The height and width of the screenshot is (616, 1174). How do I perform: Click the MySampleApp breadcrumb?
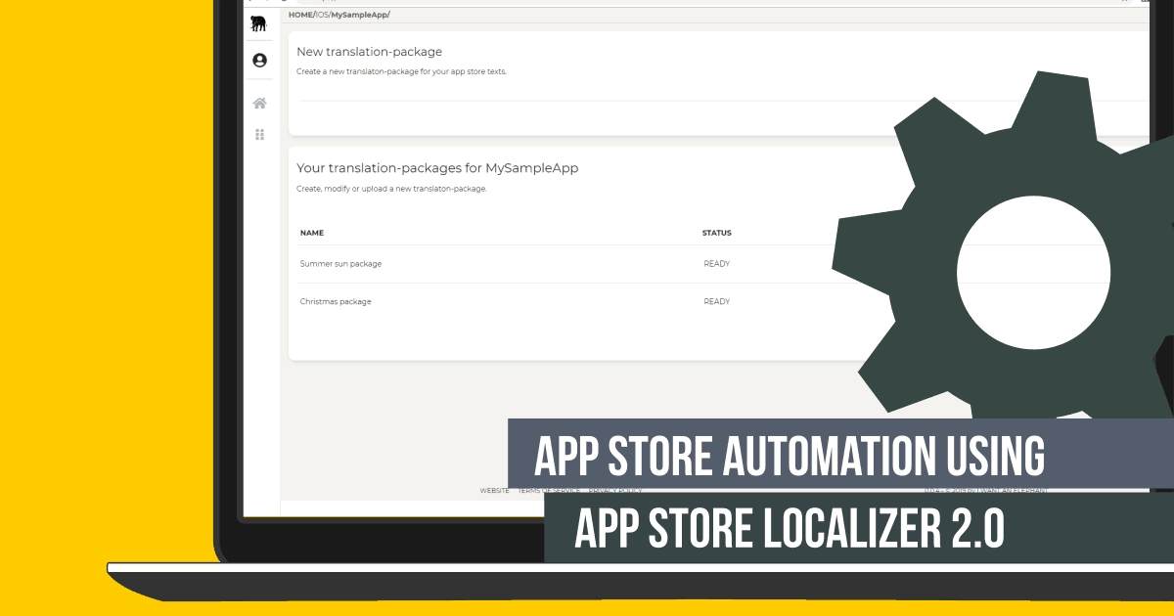[359, 15]
